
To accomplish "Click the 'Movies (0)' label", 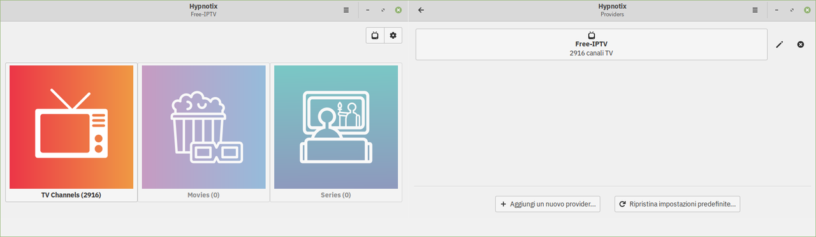I will pyautogui.click(x=203, y=195).
